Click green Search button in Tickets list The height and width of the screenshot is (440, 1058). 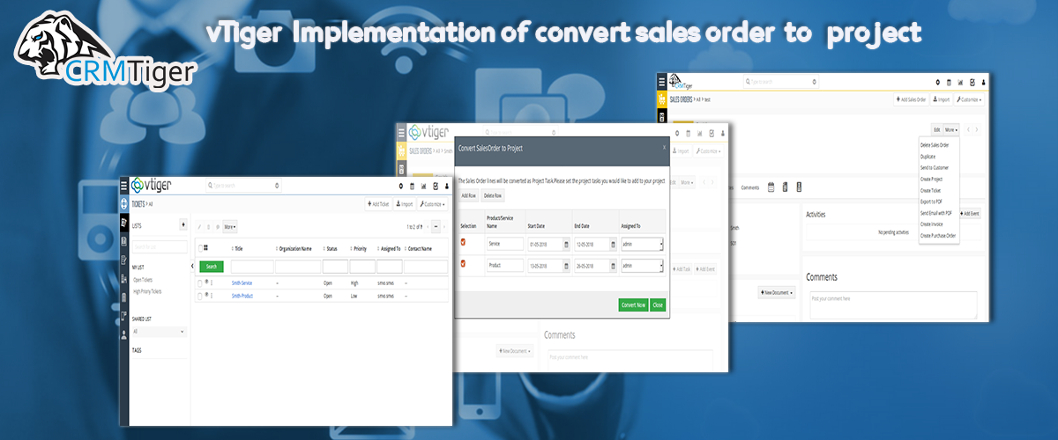(x=212, y=267)
